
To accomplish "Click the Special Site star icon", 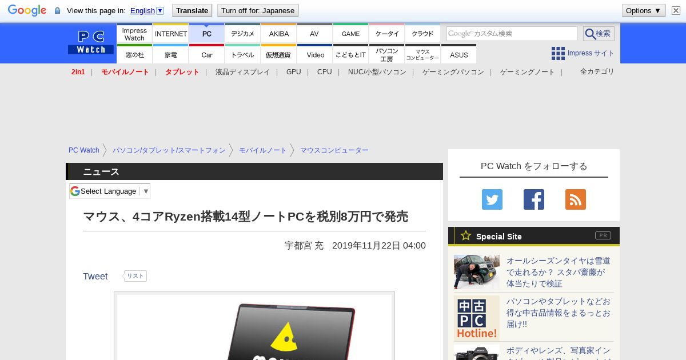I will [466, 235].
